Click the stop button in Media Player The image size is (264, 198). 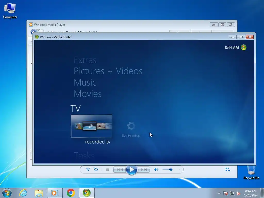108,170
